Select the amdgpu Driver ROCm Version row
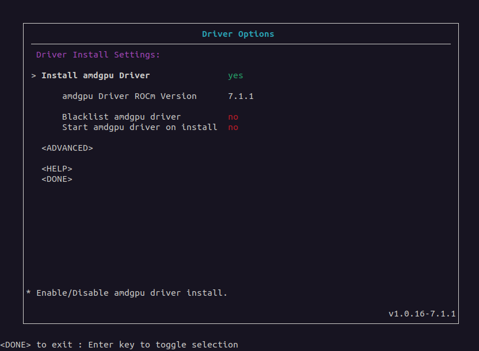Image resolution: width=479 pixels, height=351 pixels. (x=129, y=96)
